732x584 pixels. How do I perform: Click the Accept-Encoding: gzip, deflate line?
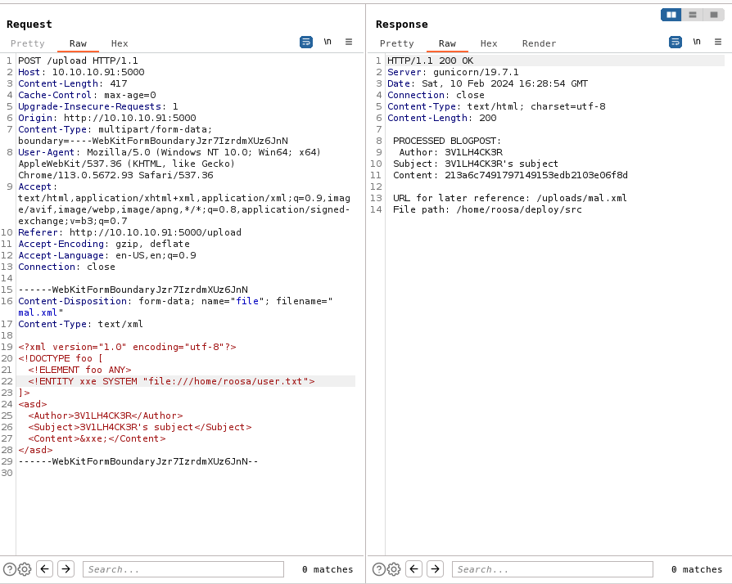[x=104, y=244]
